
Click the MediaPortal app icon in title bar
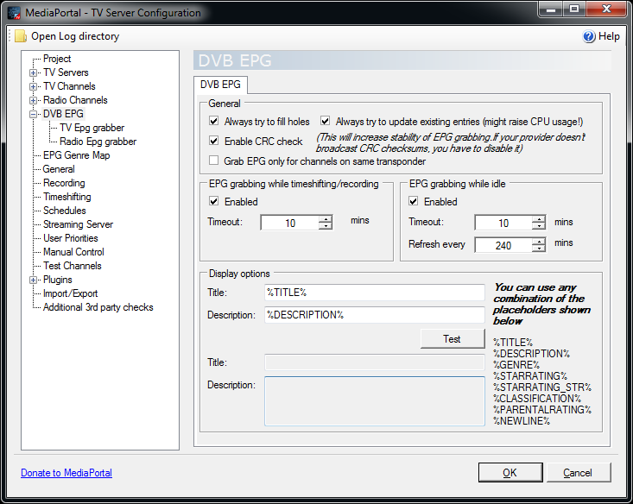pyautogui.click(x=15, y=13)
